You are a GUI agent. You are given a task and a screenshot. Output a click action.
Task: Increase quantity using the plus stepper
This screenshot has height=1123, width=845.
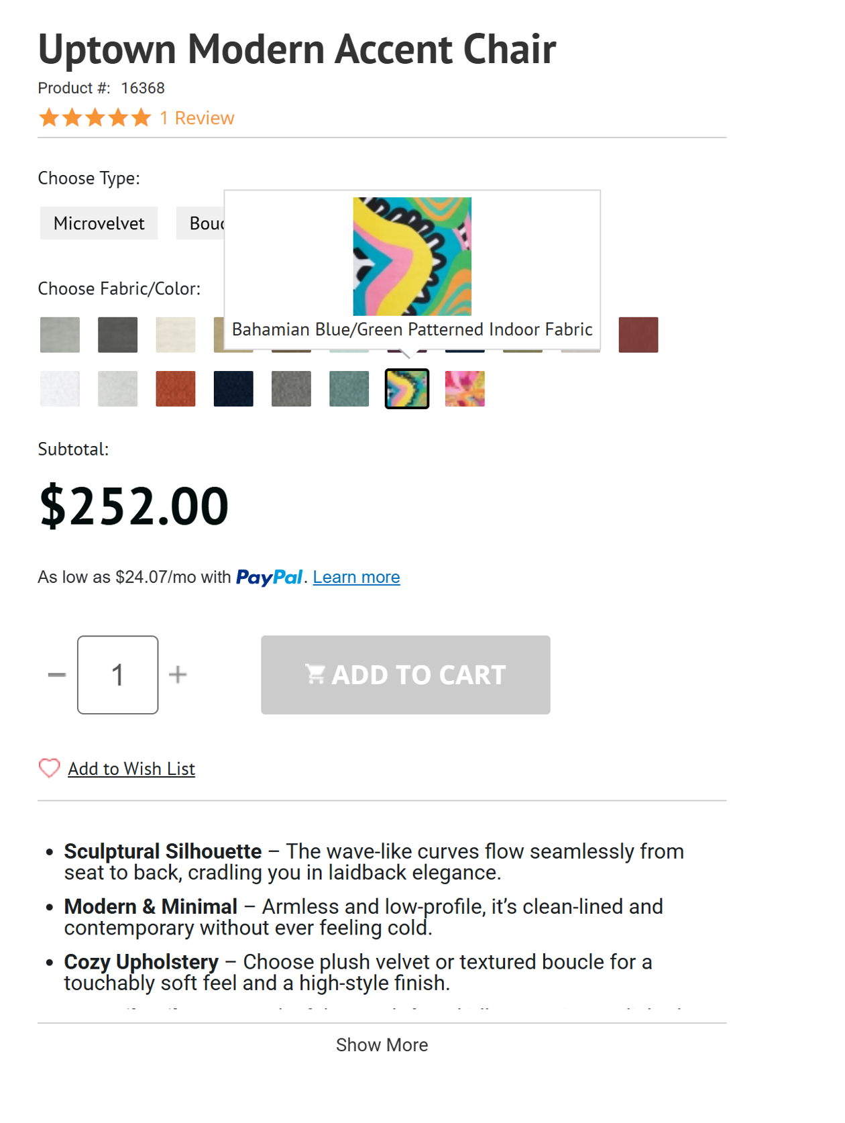178,674
